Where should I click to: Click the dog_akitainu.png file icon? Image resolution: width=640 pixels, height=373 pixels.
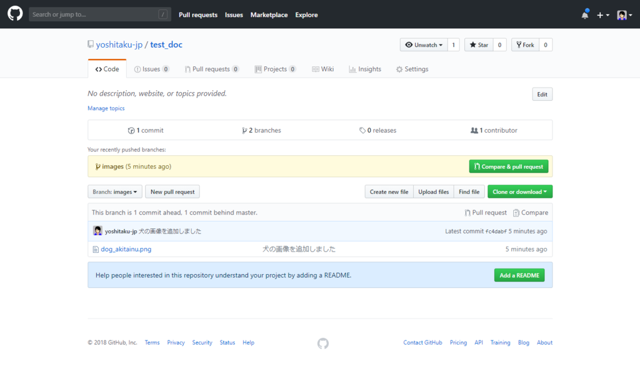[96, 249]
